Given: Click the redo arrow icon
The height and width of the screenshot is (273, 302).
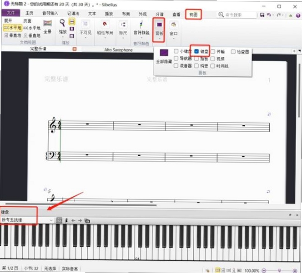Looking at the screenshot, I should 278,15.
